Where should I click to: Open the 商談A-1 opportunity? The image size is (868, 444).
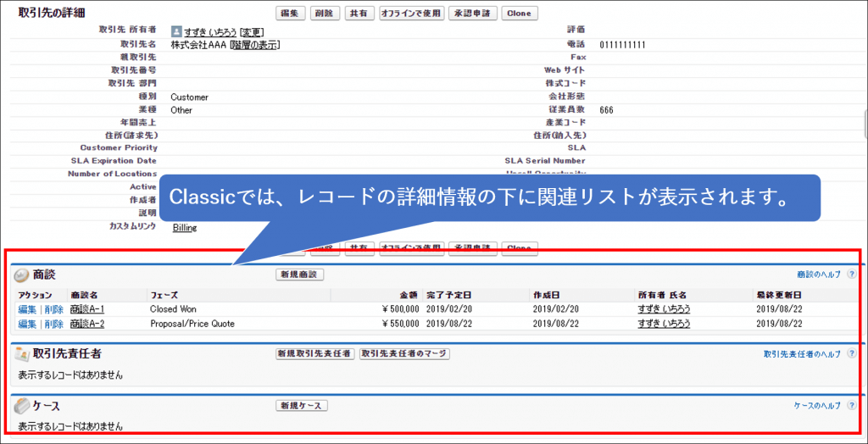point(87,309)
